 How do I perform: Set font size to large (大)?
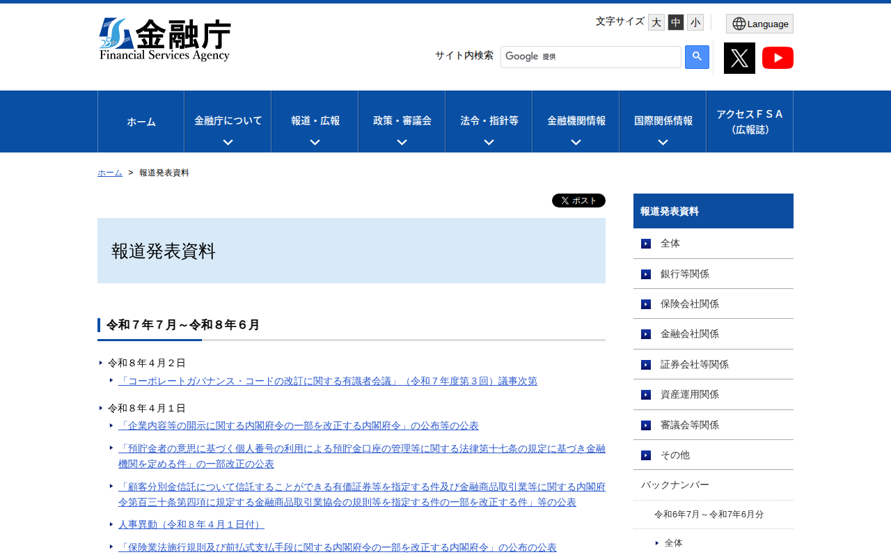pos(656,22)
